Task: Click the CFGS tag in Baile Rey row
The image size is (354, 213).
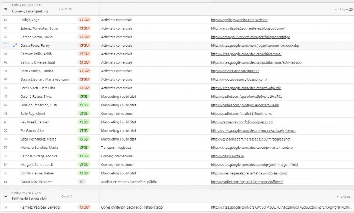Action: pyautogui.click(x=84, y=114)
